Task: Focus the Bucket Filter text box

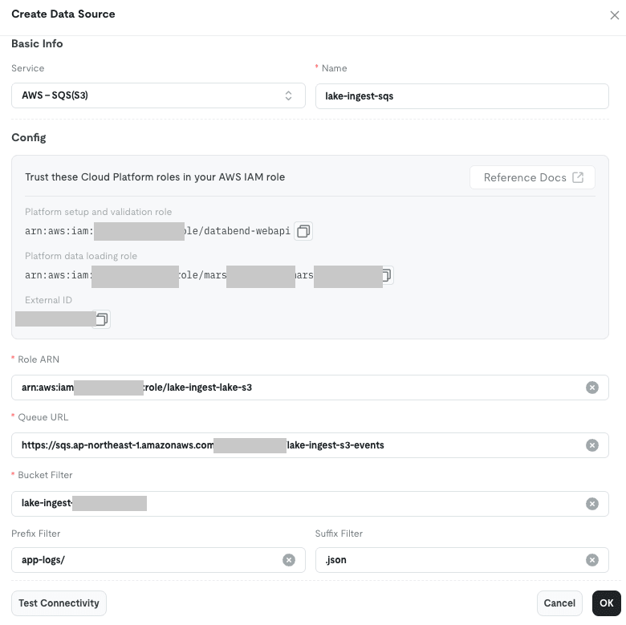Action: 310,504
